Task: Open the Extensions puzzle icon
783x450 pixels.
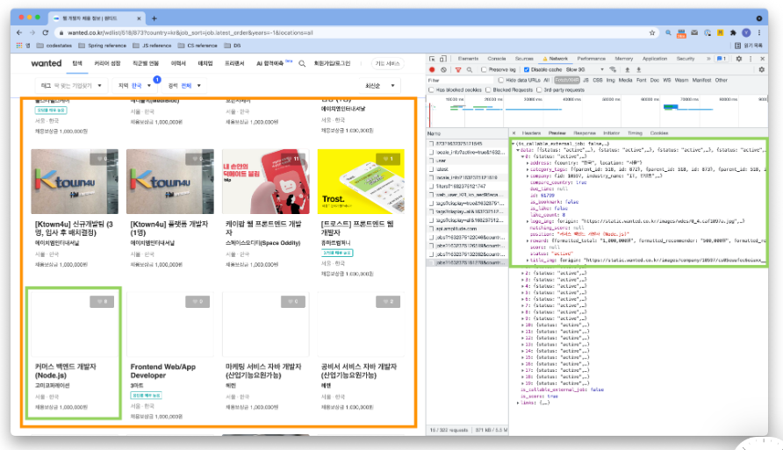Action: point(733,32)
